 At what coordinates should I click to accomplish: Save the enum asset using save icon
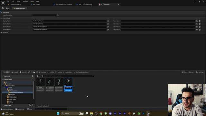[x=3, y=8]
